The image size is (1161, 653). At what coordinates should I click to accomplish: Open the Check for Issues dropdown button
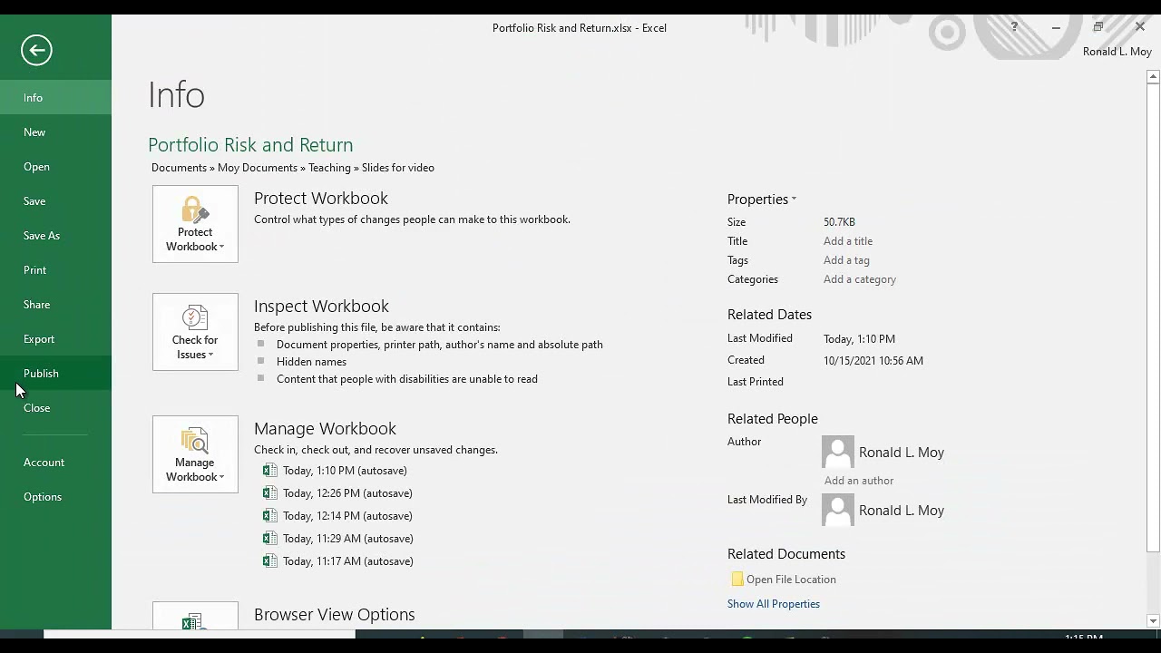pyautogui.click(x=195, y=332)
